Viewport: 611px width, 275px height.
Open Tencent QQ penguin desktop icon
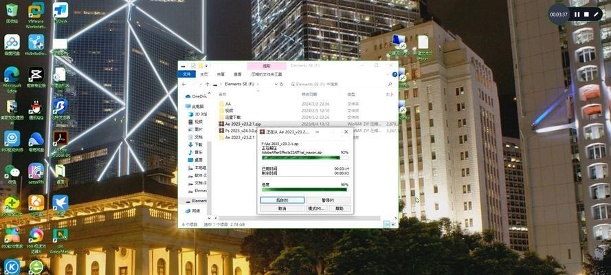(36, 109)
